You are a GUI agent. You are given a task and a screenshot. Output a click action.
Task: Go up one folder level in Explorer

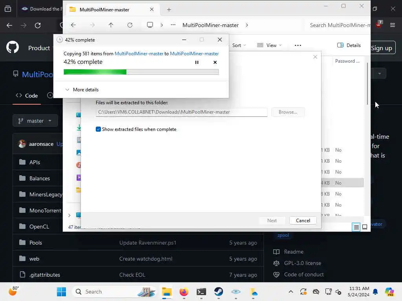pos(111,25)
